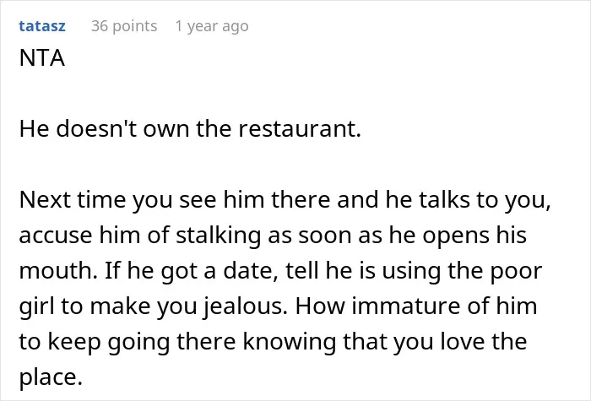Image resolution: width=591 pixels, height=401 pixels.
Task: Click the line starting 'Next time you see'
Action: [285, 200]
